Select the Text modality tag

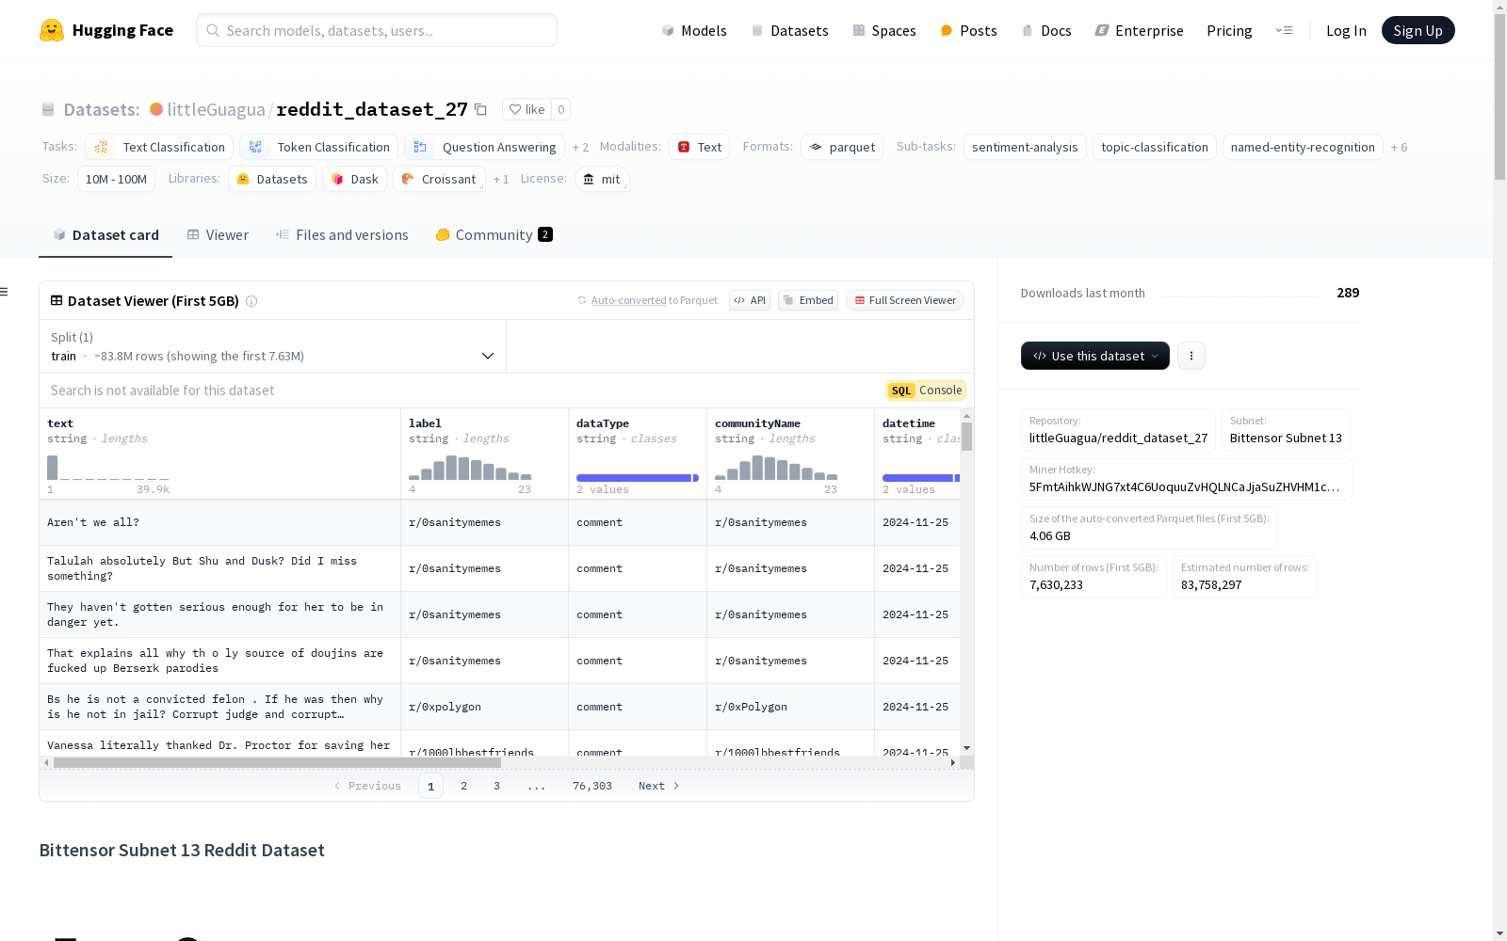click(700, 147)
